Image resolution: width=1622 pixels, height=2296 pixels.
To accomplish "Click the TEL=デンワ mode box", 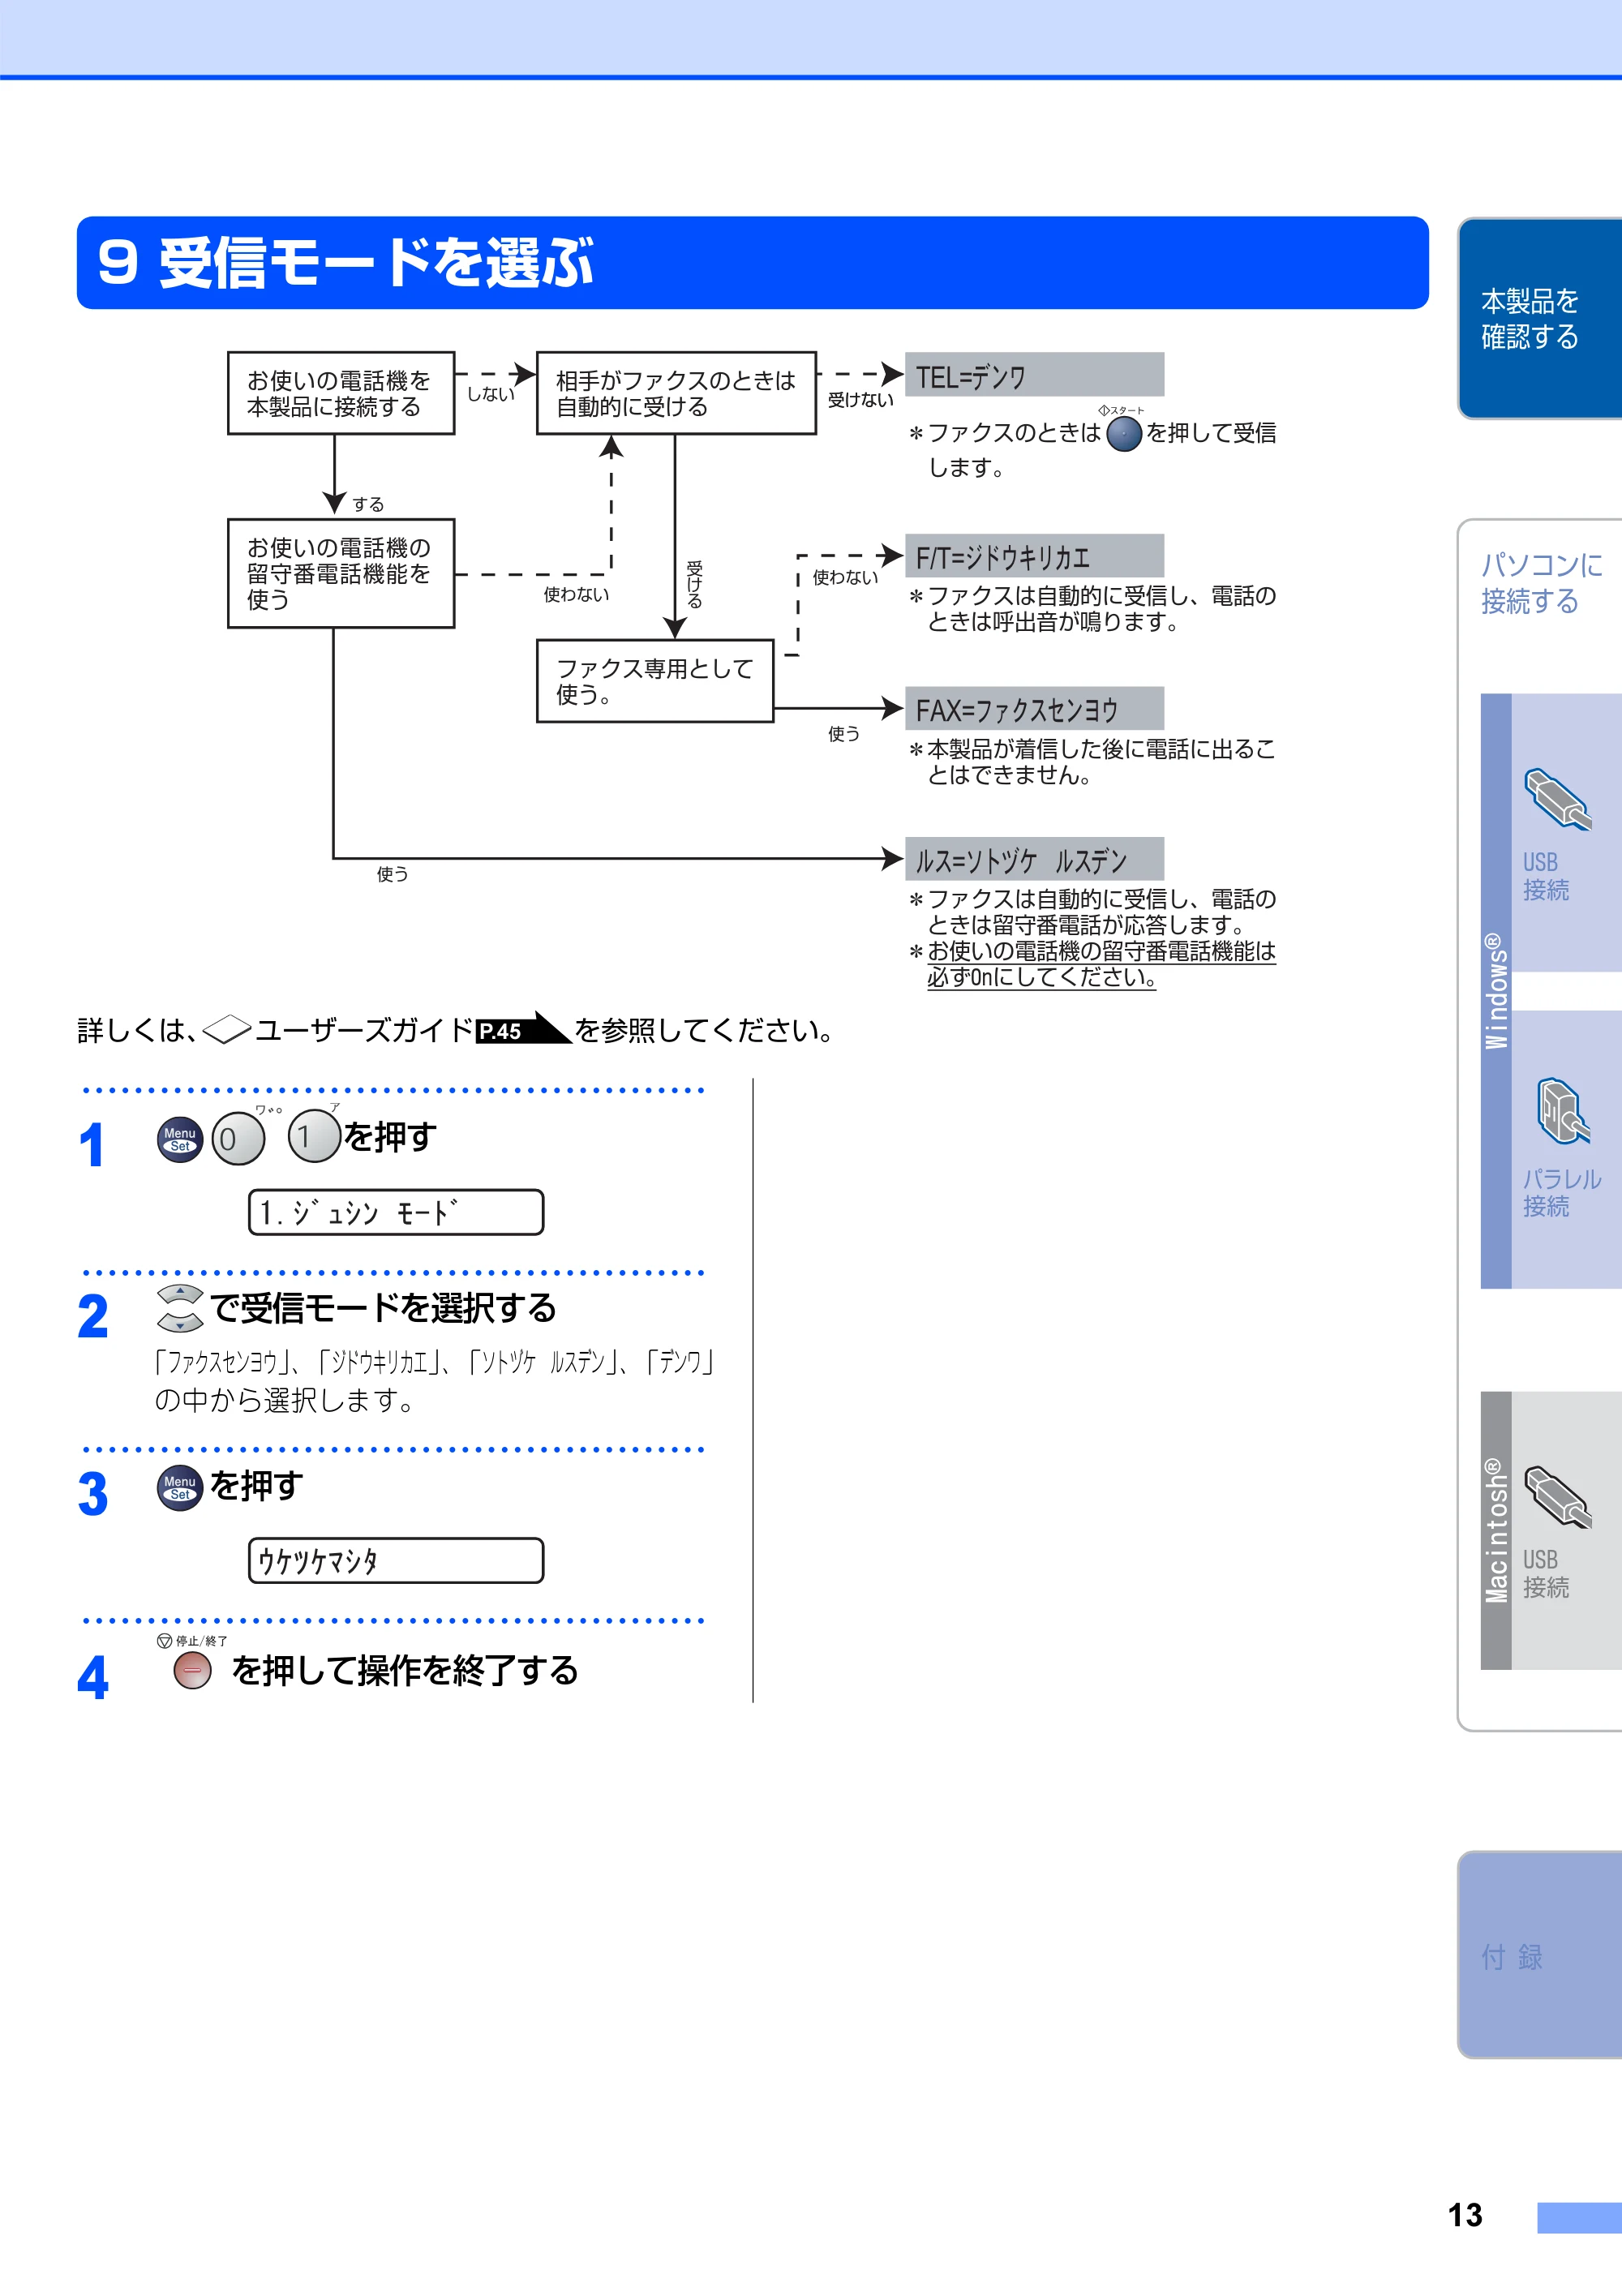I will point(1034,375).
